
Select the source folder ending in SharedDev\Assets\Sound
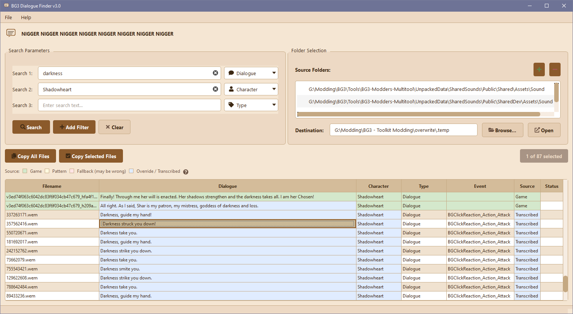tap(426, 101)
